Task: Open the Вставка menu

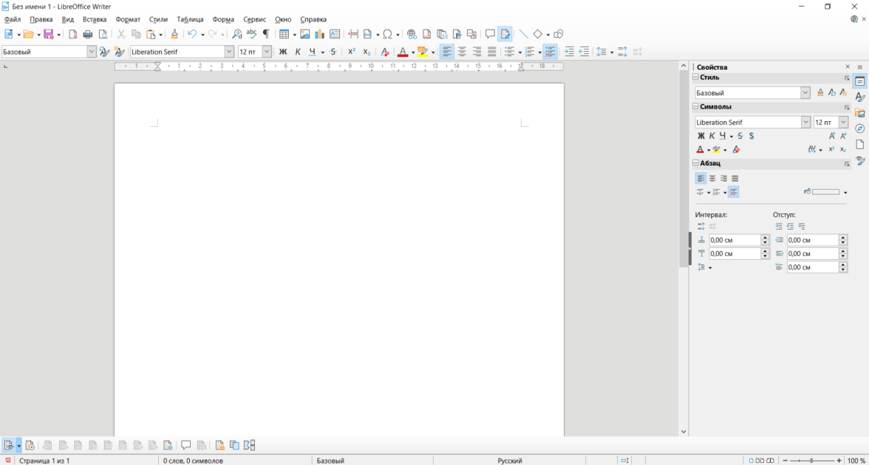Action: coord(95,19)
